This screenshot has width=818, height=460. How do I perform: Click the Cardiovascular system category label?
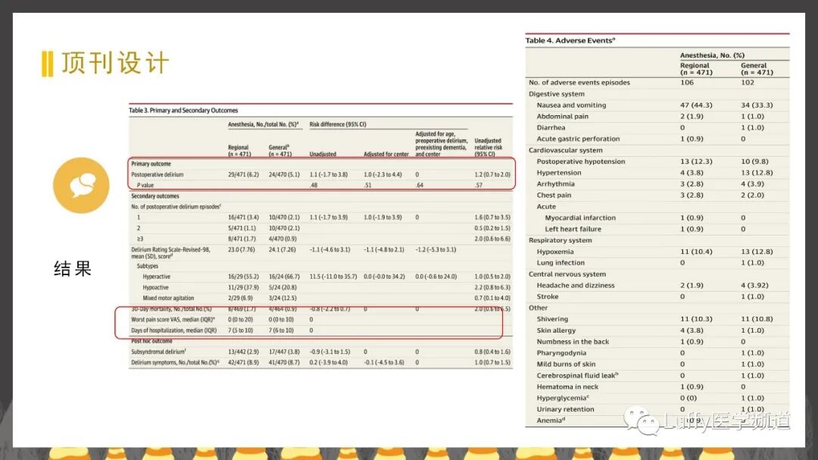point(566,150)
